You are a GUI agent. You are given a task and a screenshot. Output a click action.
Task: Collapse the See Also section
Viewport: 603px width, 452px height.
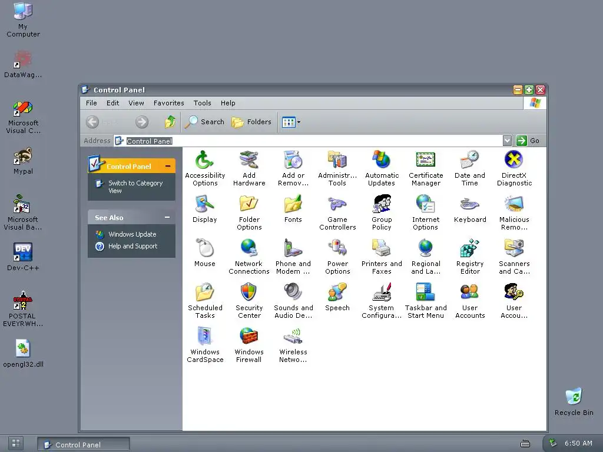pyautogui.click(x=167, y=217)
